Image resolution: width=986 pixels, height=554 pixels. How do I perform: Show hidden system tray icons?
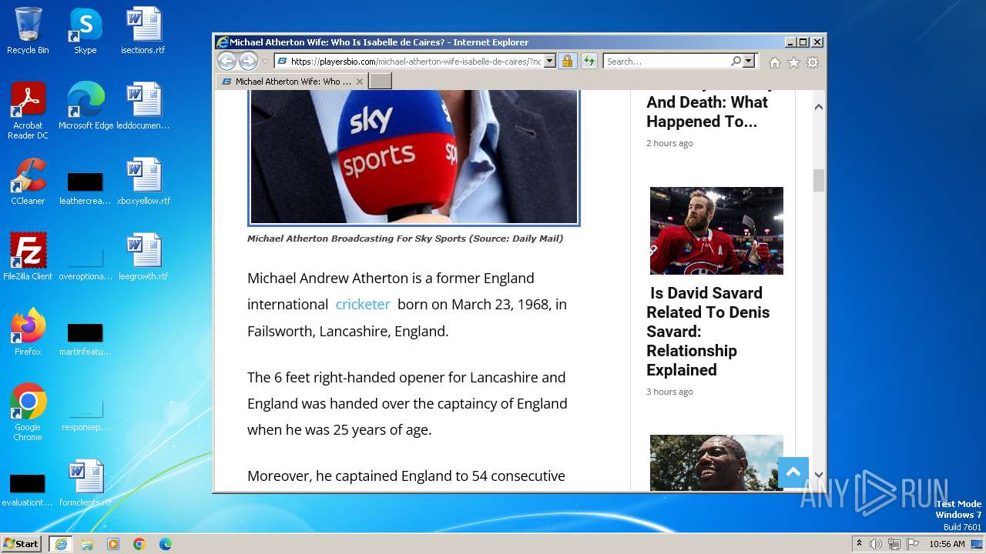click(859, 544)
